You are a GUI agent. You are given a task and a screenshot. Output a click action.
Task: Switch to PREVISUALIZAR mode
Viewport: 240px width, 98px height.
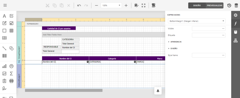[x=214, y=6]
